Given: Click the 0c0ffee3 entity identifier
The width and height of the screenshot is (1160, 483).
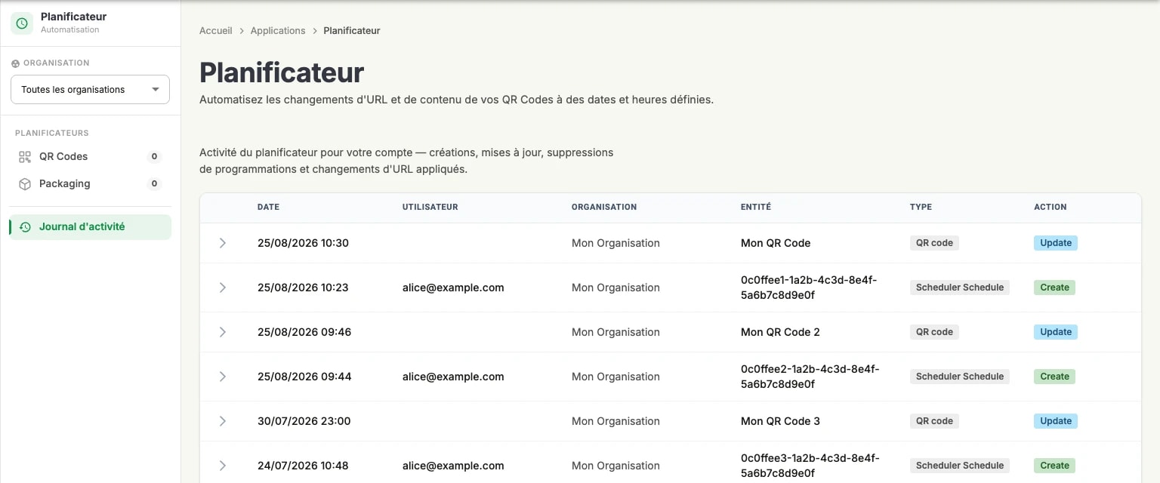Looking at the screenshot, I should coord(810,466).
